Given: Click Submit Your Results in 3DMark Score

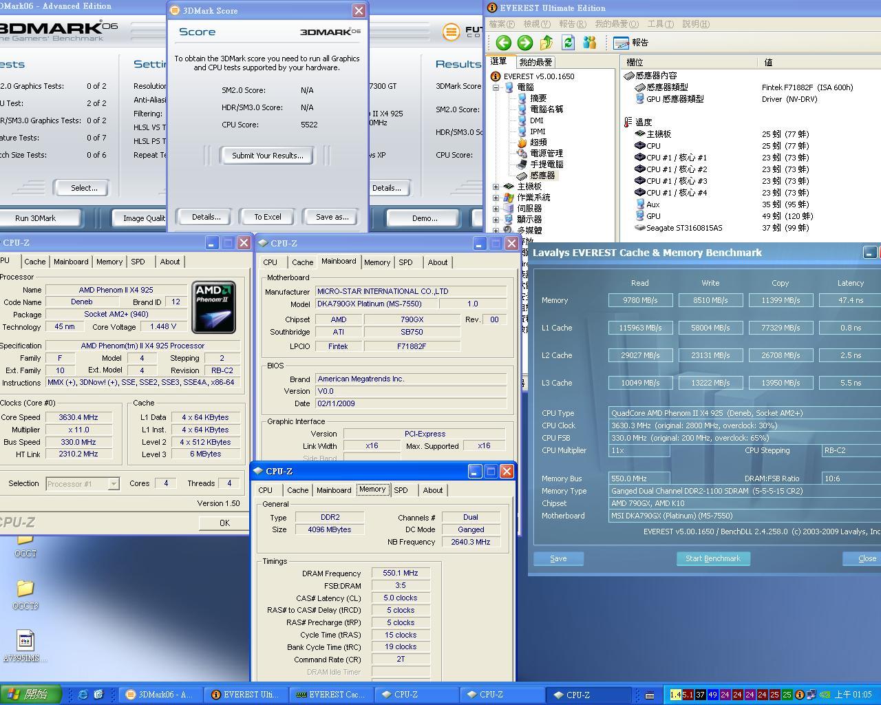Looking at the screenshot, I should point(267,156).
